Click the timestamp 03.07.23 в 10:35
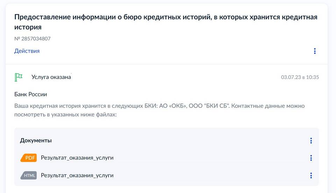 point(300,77)
